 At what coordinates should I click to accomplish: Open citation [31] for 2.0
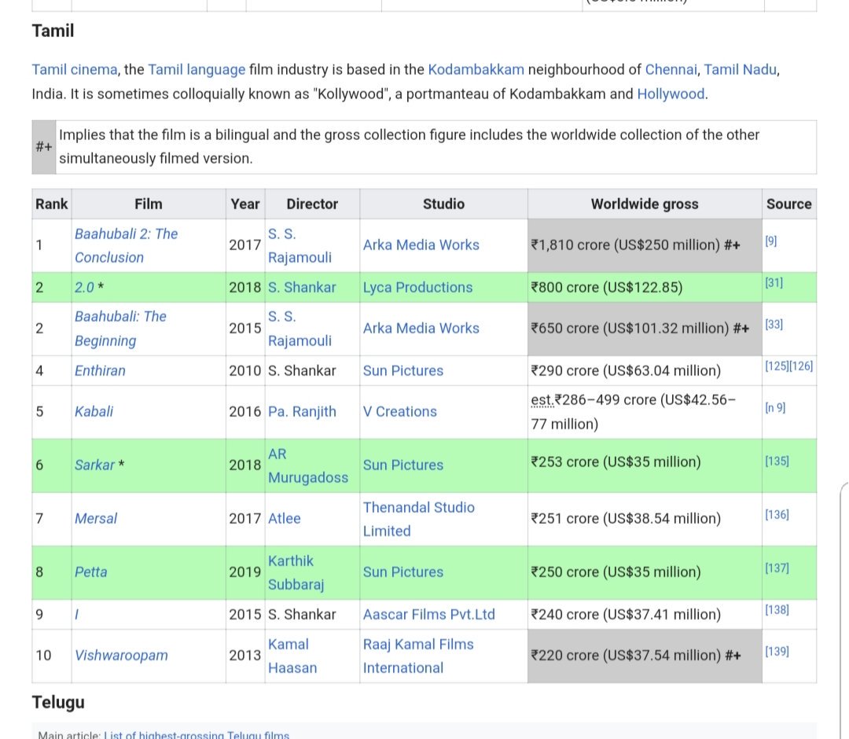(x=774, y=282)
